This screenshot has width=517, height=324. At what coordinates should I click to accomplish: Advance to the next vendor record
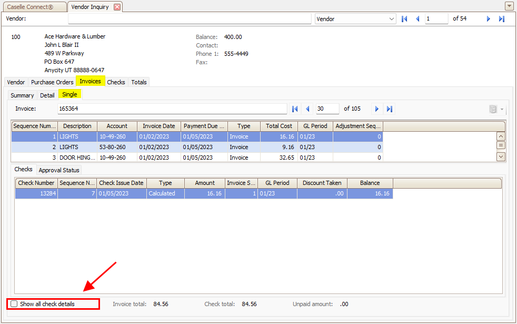pyautogui.click(x=488, y=18)
